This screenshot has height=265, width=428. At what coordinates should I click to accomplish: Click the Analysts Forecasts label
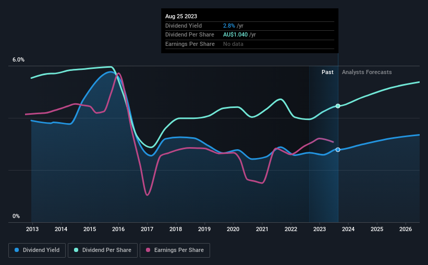pyautogui.click(x=366, y=72)
